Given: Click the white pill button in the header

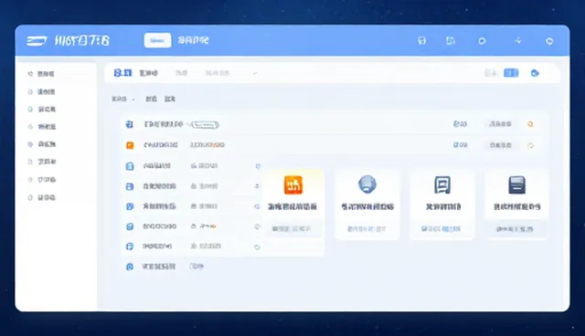Looking at the screenshot, I should pos(157,40).
